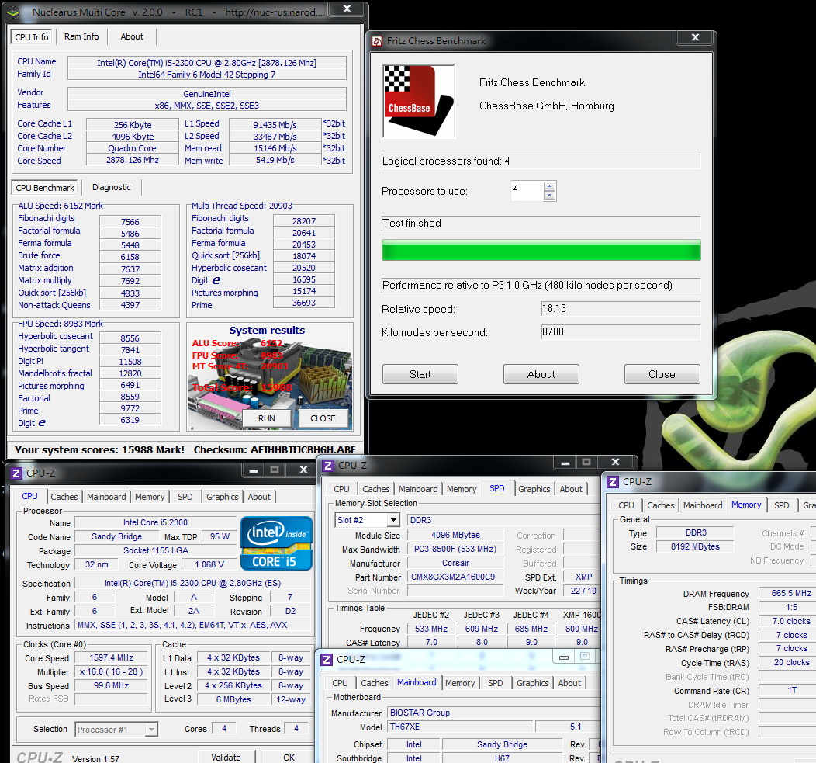Increase processors to use with up arrow
The width and height of the screenshot is (816, 763).
(549, 186)
